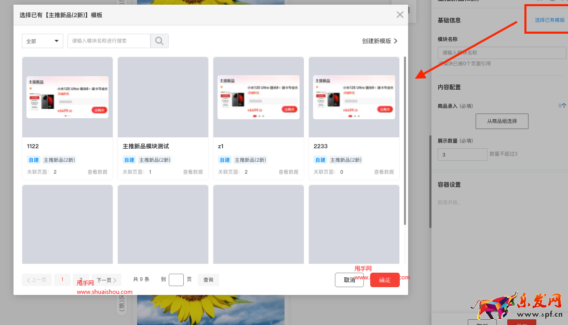Click 创建新模版 link with chevron
Screen dimensions: 568x325
tap(380, 41)
